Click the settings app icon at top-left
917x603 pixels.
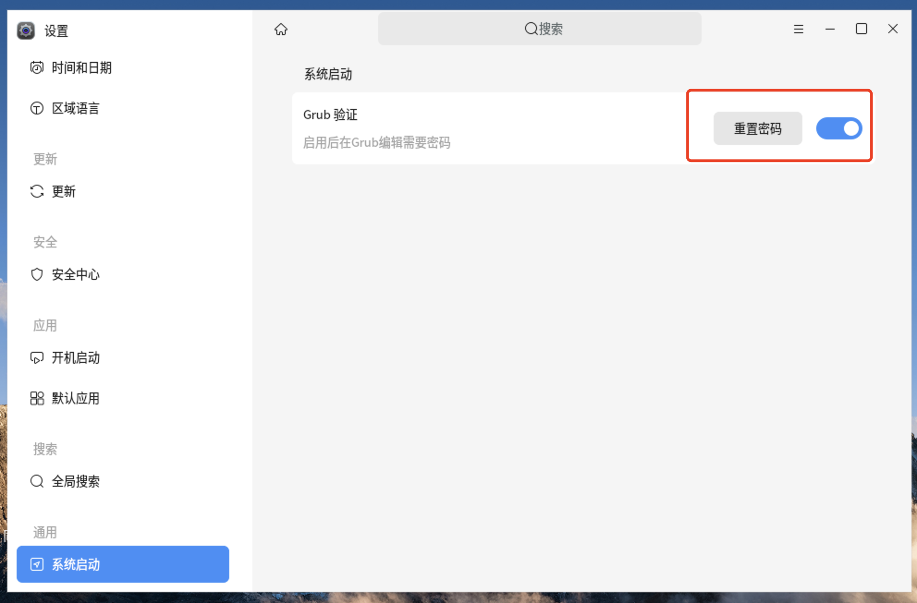tap(26, 31)
